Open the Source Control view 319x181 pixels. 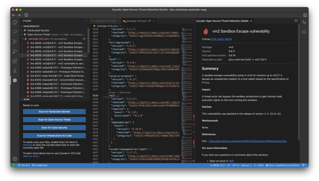pyautogui.click(x=15, y=42)
